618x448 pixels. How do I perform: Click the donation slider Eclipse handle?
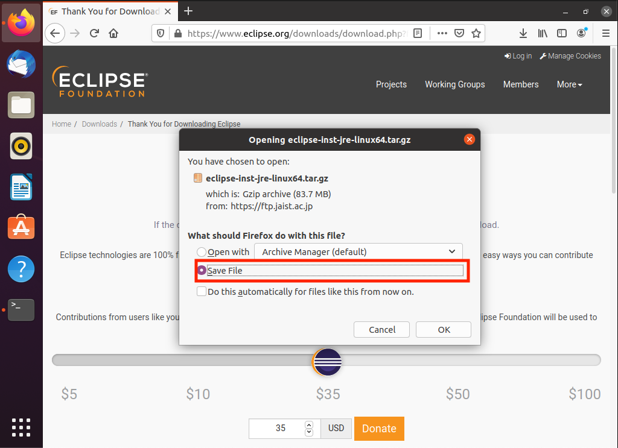tap(327, 362)
